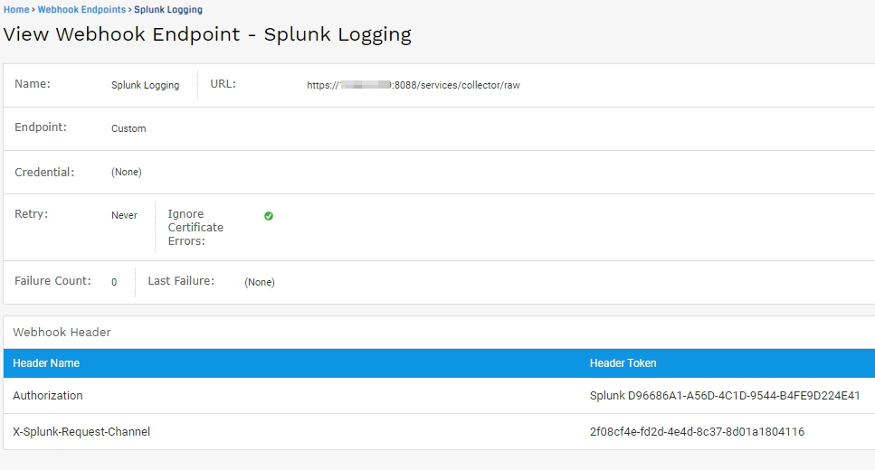Screen dimensions: 875x470
Task: Click the Failure Count: field label
Action: [x=52, y=280]
